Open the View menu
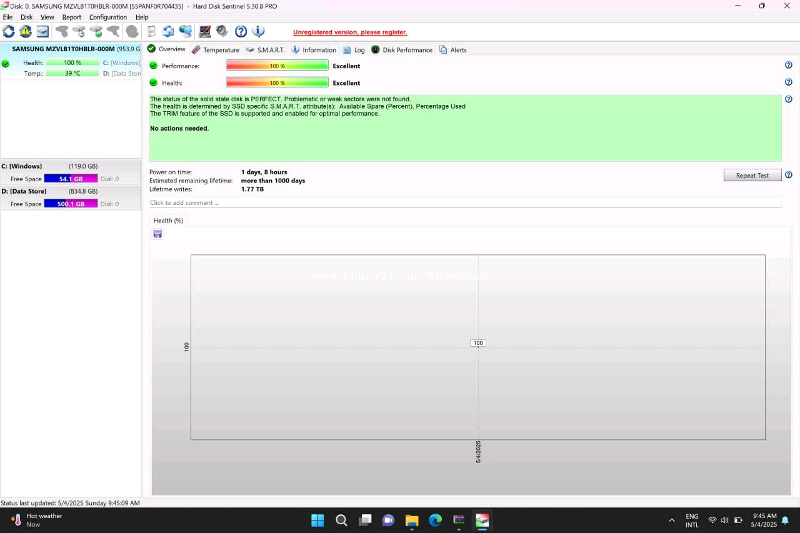Viewport: 800px width, 533px height. coord(47,17)
